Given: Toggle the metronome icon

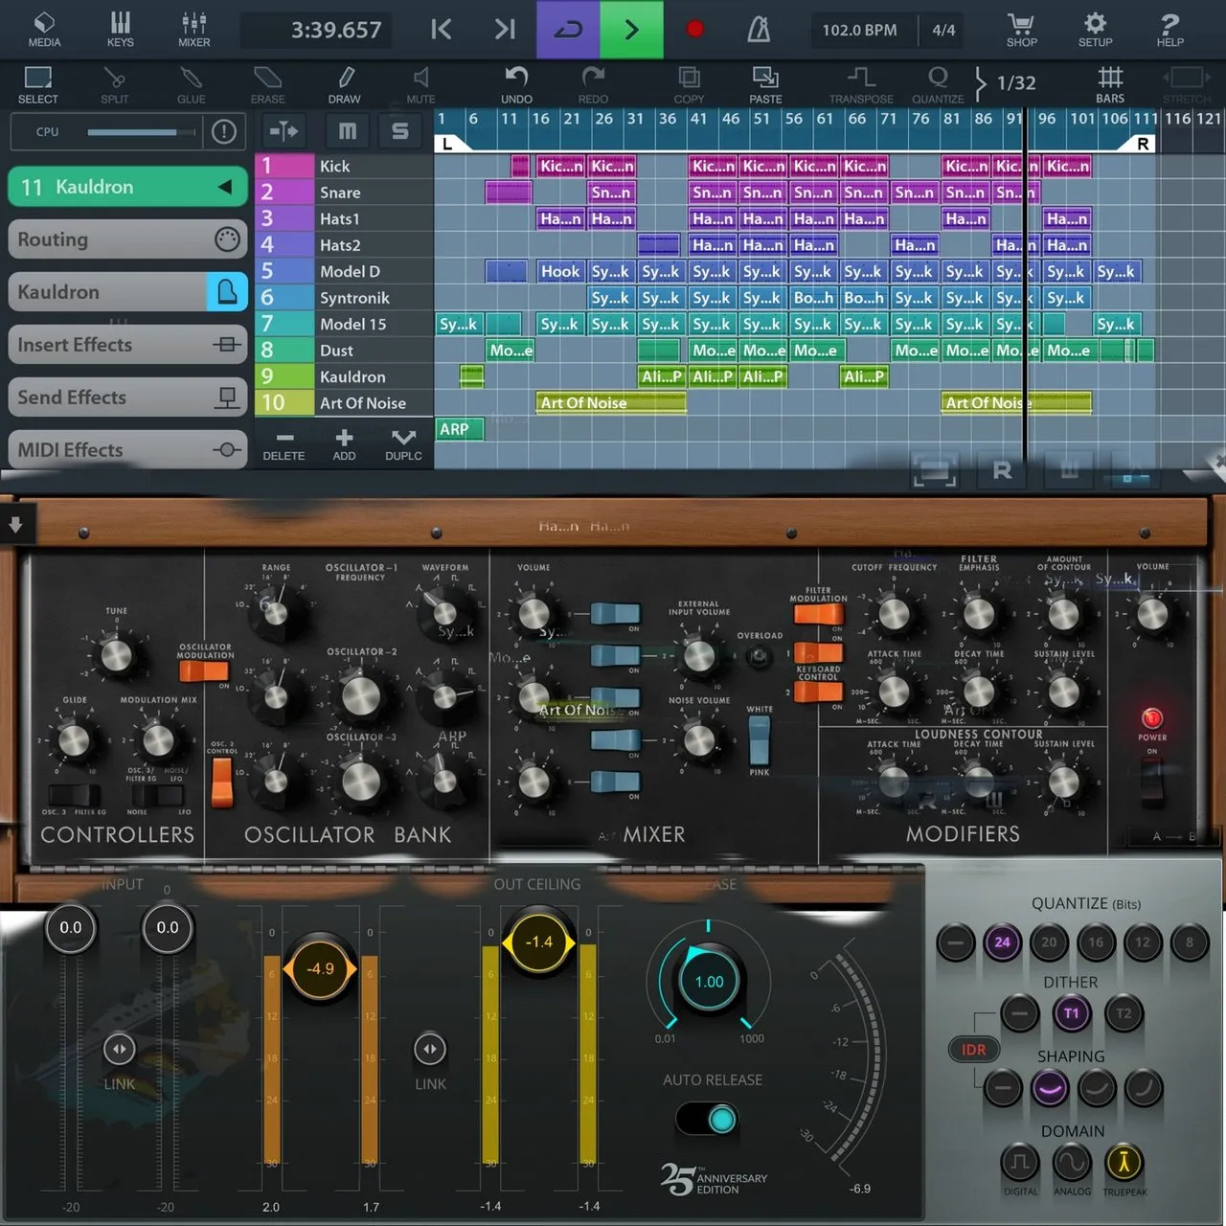Looking at the screenshot, I should [x=759, y=30].
